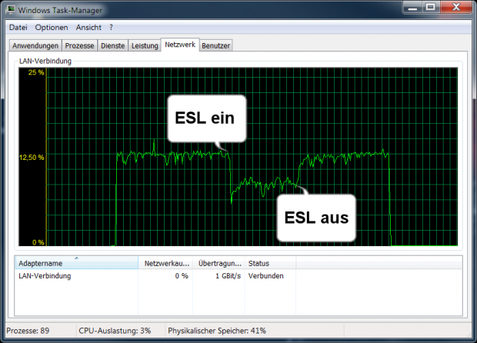Select the Netzwerk tab
The height and width of the screenshot is (343, 477).
point(179,45)
